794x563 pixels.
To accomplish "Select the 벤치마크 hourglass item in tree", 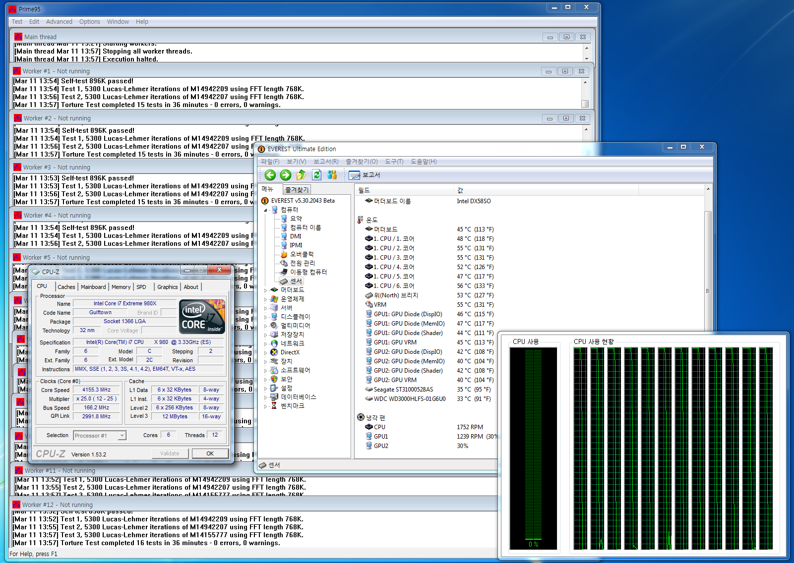I will [292, 406].
